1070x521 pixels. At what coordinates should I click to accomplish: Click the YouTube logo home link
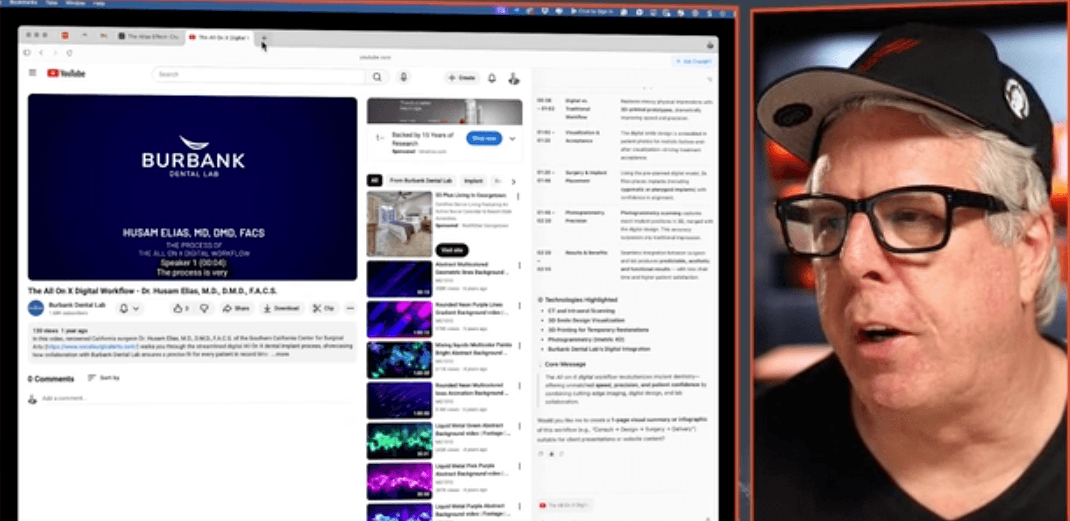pyautogui.click(x=67, y=73)
